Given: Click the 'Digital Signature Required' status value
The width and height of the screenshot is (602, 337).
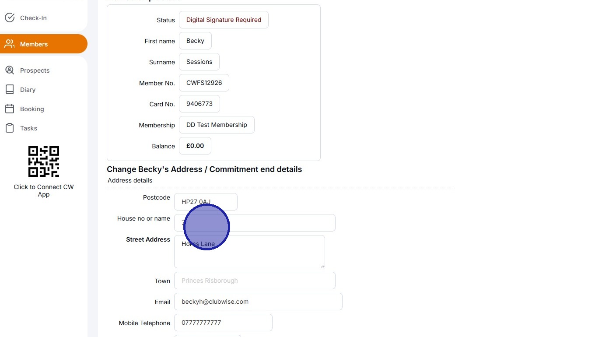Looking at the screenshot, I should 224,20.
